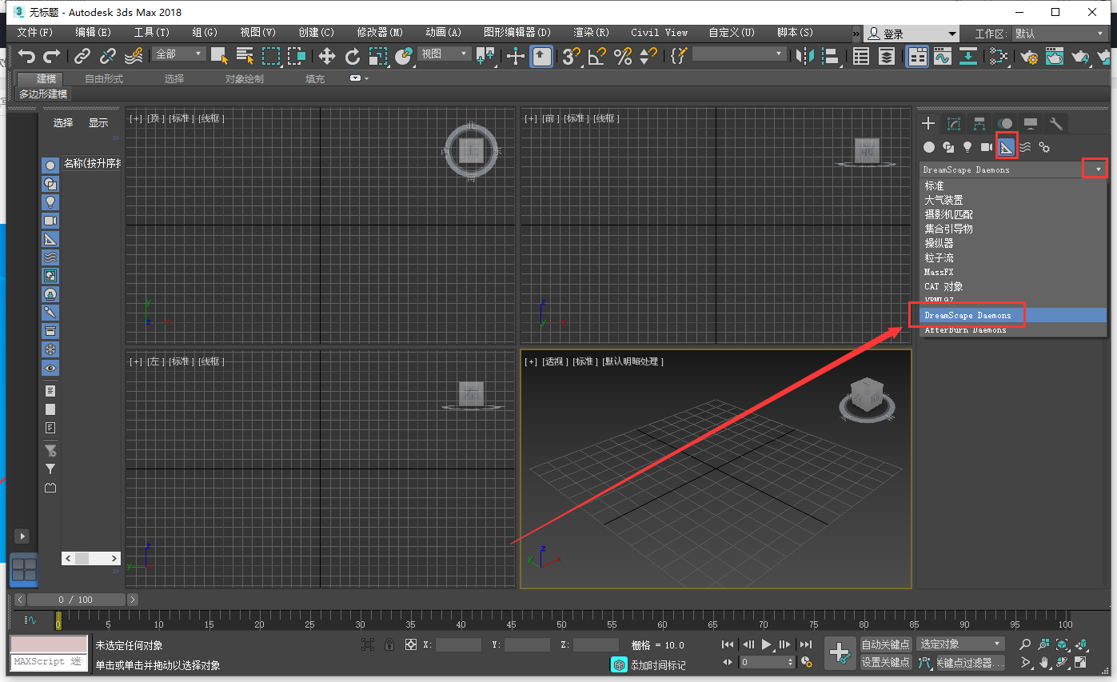Select the Scale tool
1117x682 pixels.
(x=378, y=56)
